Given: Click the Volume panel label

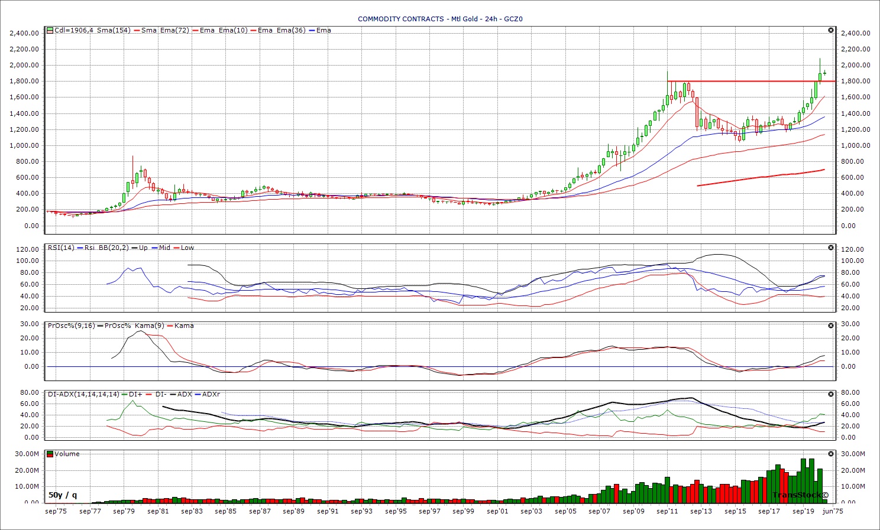Looking at the screenshot, I should click(67, 454).
